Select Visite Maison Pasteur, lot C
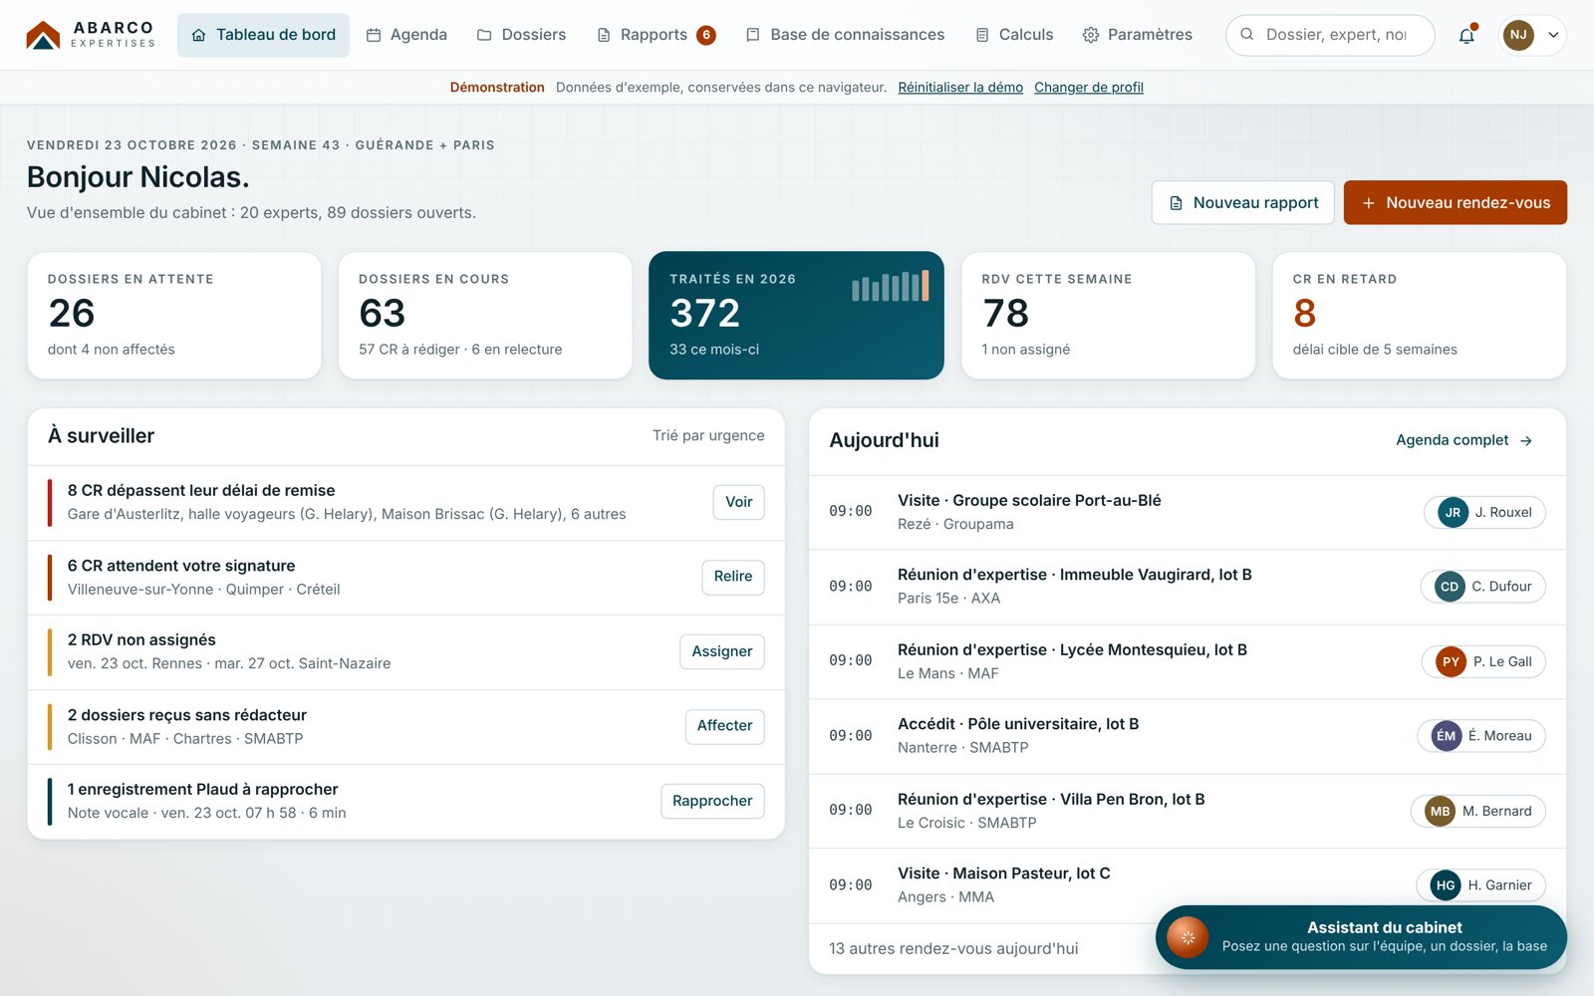Viewport: 1594px width, 996px height. (x=1188, y=885)
